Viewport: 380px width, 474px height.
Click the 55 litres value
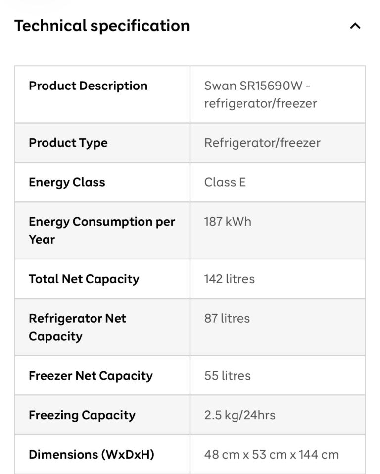[x=227, y=376]
